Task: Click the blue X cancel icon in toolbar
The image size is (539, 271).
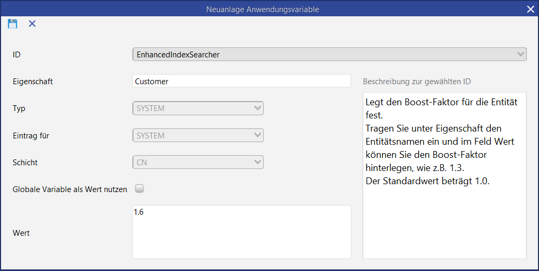Action: point(32,24)
